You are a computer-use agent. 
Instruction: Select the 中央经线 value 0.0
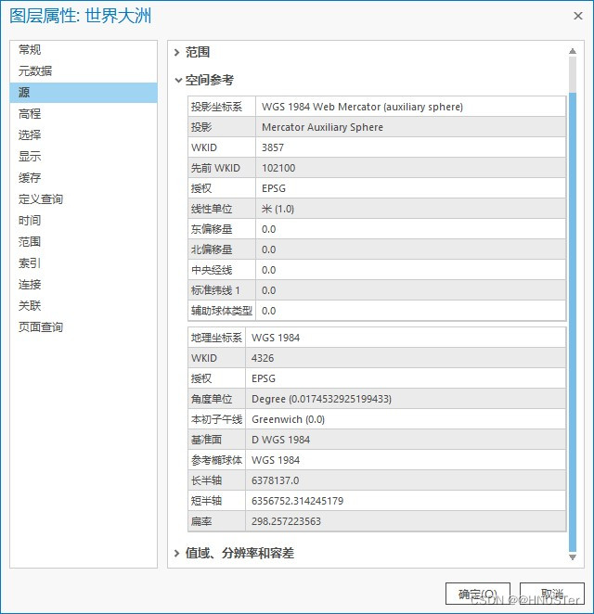click(268, 270)
